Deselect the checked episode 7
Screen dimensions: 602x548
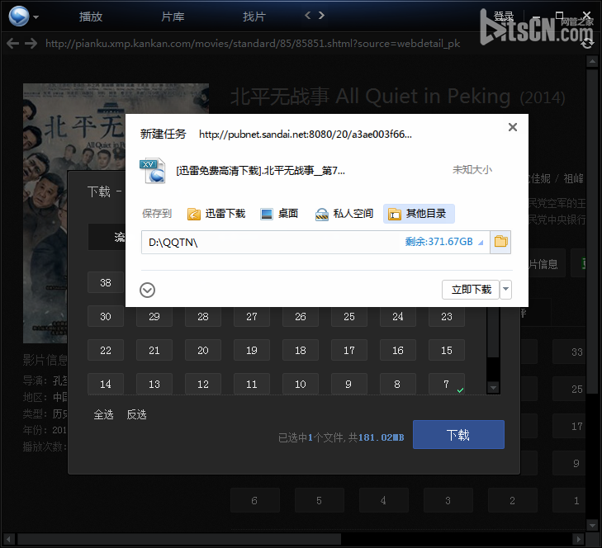447,384
